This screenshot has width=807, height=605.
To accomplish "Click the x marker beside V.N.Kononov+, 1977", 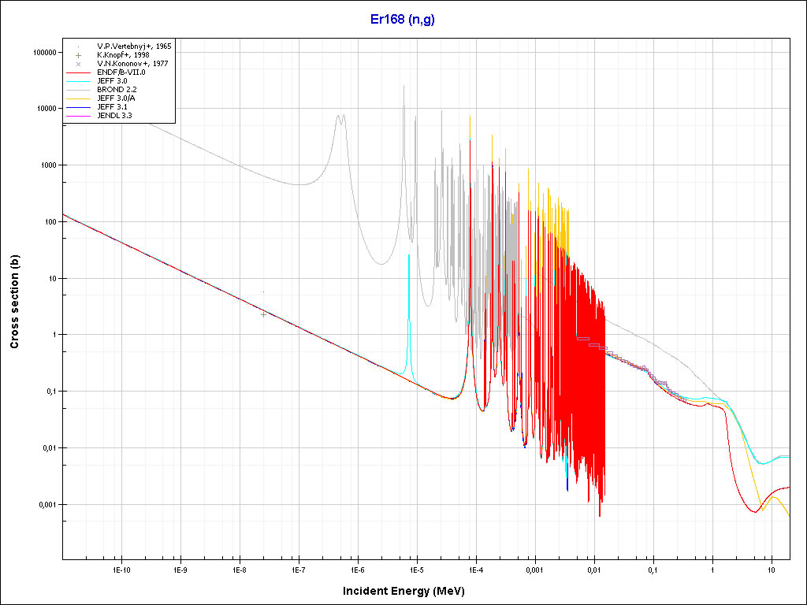I will pyautogui.click(x=79, y=64).
